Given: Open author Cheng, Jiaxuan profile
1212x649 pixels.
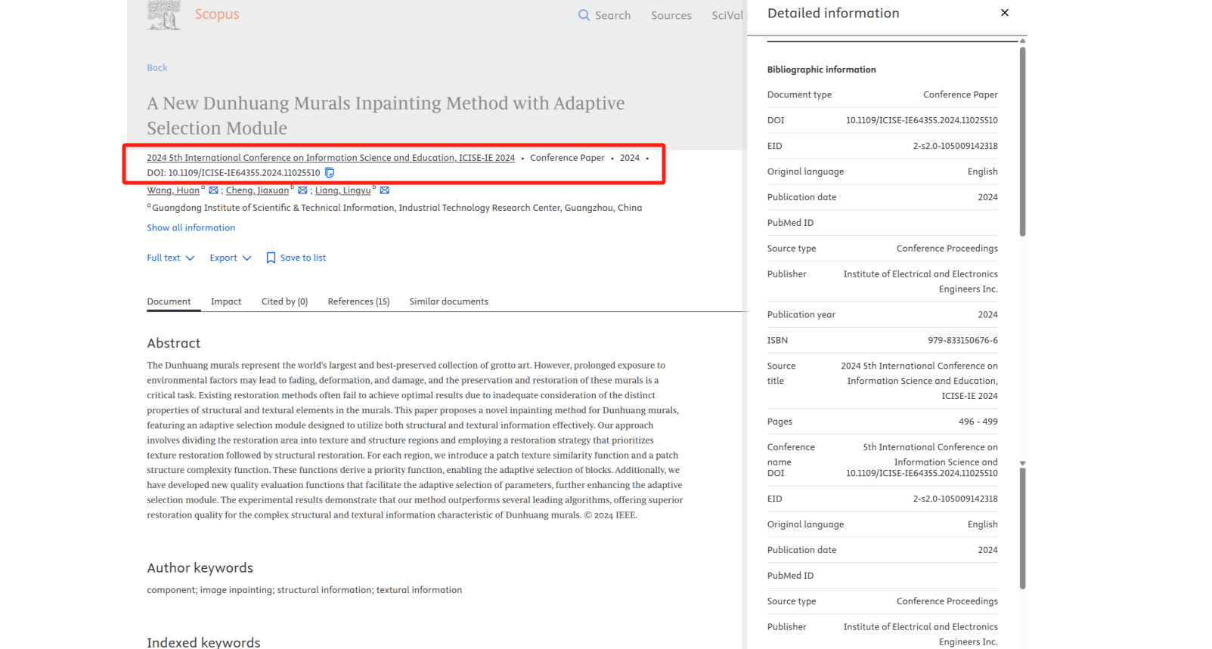Looking at the screenshot, I should (x=257, y=190).
